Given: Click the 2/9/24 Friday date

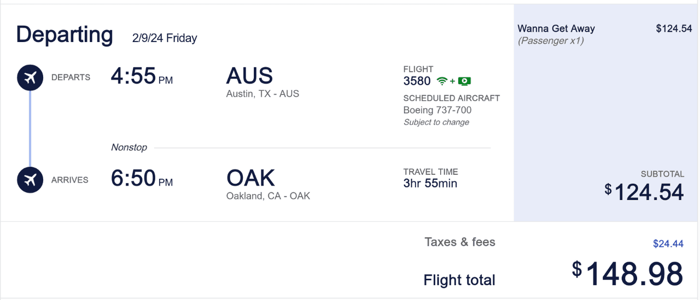Looking at the screenshot, I should pos(164,38).
